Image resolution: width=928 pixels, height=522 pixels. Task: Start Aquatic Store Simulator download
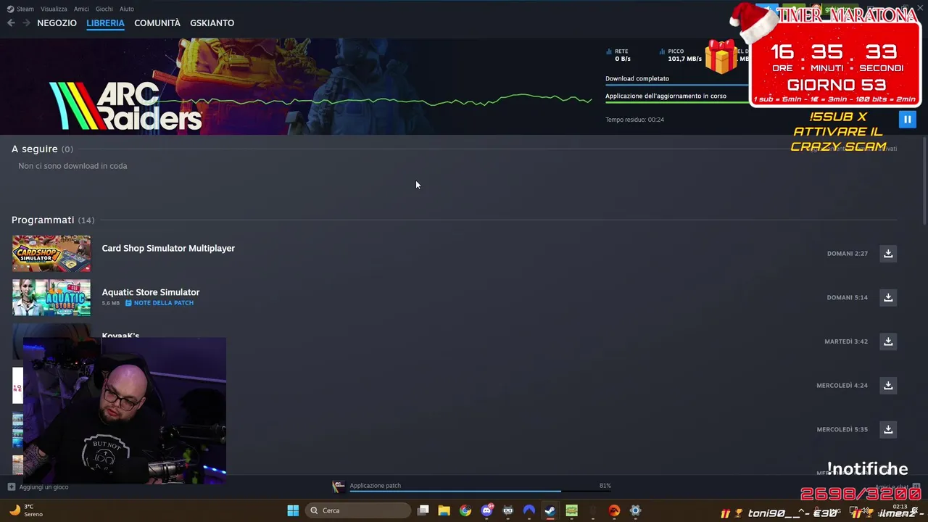[888, 297]
